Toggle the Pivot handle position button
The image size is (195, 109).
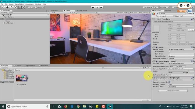[32, 7]
